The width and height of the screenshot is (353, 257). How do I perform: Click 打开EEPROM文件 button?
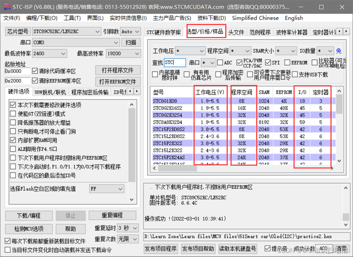coord(118,81)
